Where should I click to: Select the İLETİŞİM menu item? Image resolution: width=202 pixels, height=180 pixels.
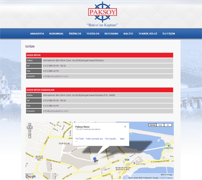click(x=169, y=34)
